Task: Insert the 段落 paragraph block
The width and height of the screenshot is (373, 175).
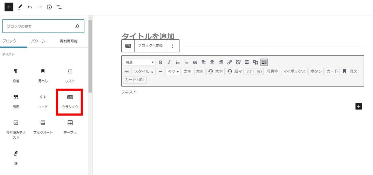Action: (x=16, y=76)
